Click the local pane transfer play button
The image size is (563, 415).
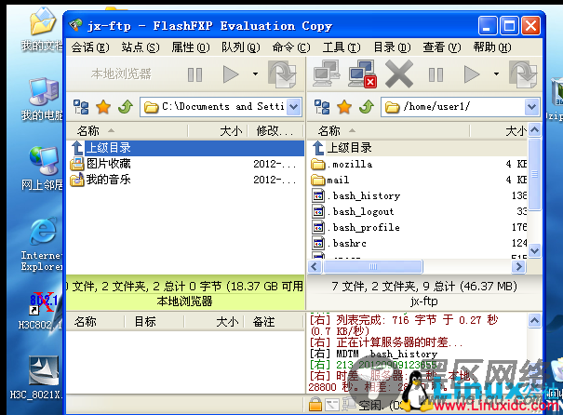click(231, 74)
